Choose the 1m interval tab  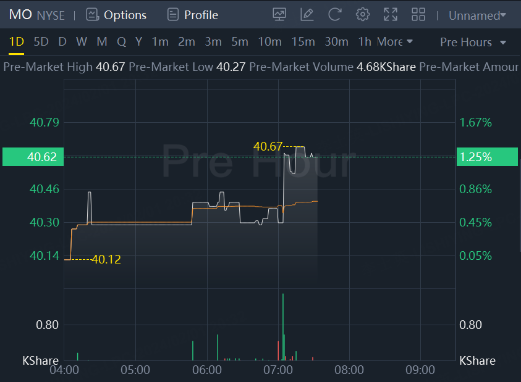pos(160,42)
